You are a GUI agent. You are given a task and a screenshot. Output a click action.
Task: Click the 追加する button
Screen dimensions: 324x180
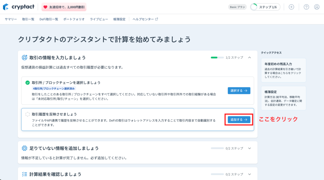coord(239,120)
